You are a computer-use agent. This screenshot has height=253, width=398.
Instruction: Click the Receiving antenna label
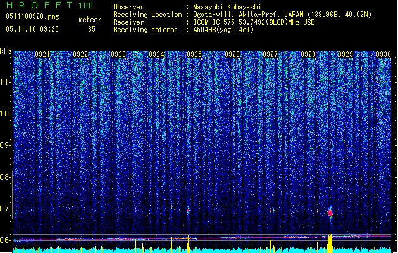pos(146,30)
